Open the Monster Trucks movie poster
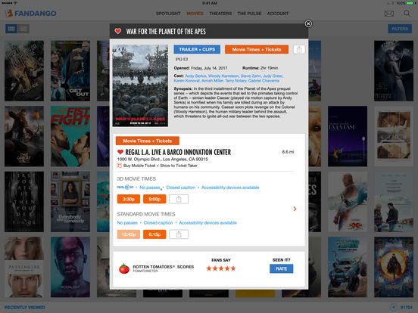Viewport: 418px width, 313px height. [348, 267]
